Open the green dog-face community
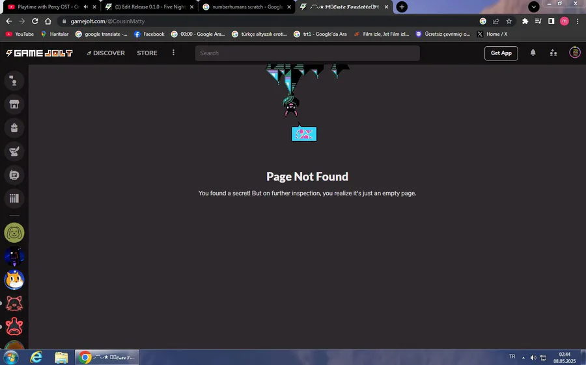The image size is (586, 365). coord(14,233)
